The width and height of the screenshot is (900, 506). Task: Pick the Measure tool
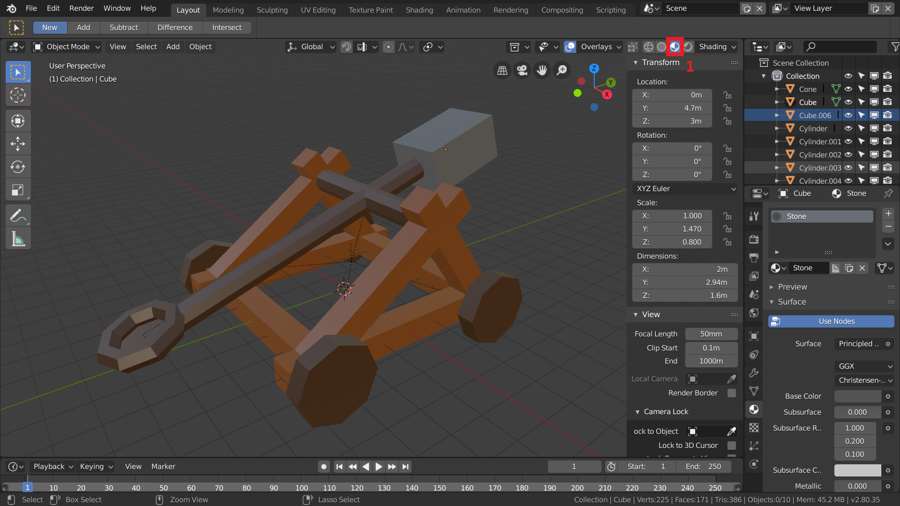(18, 239)
